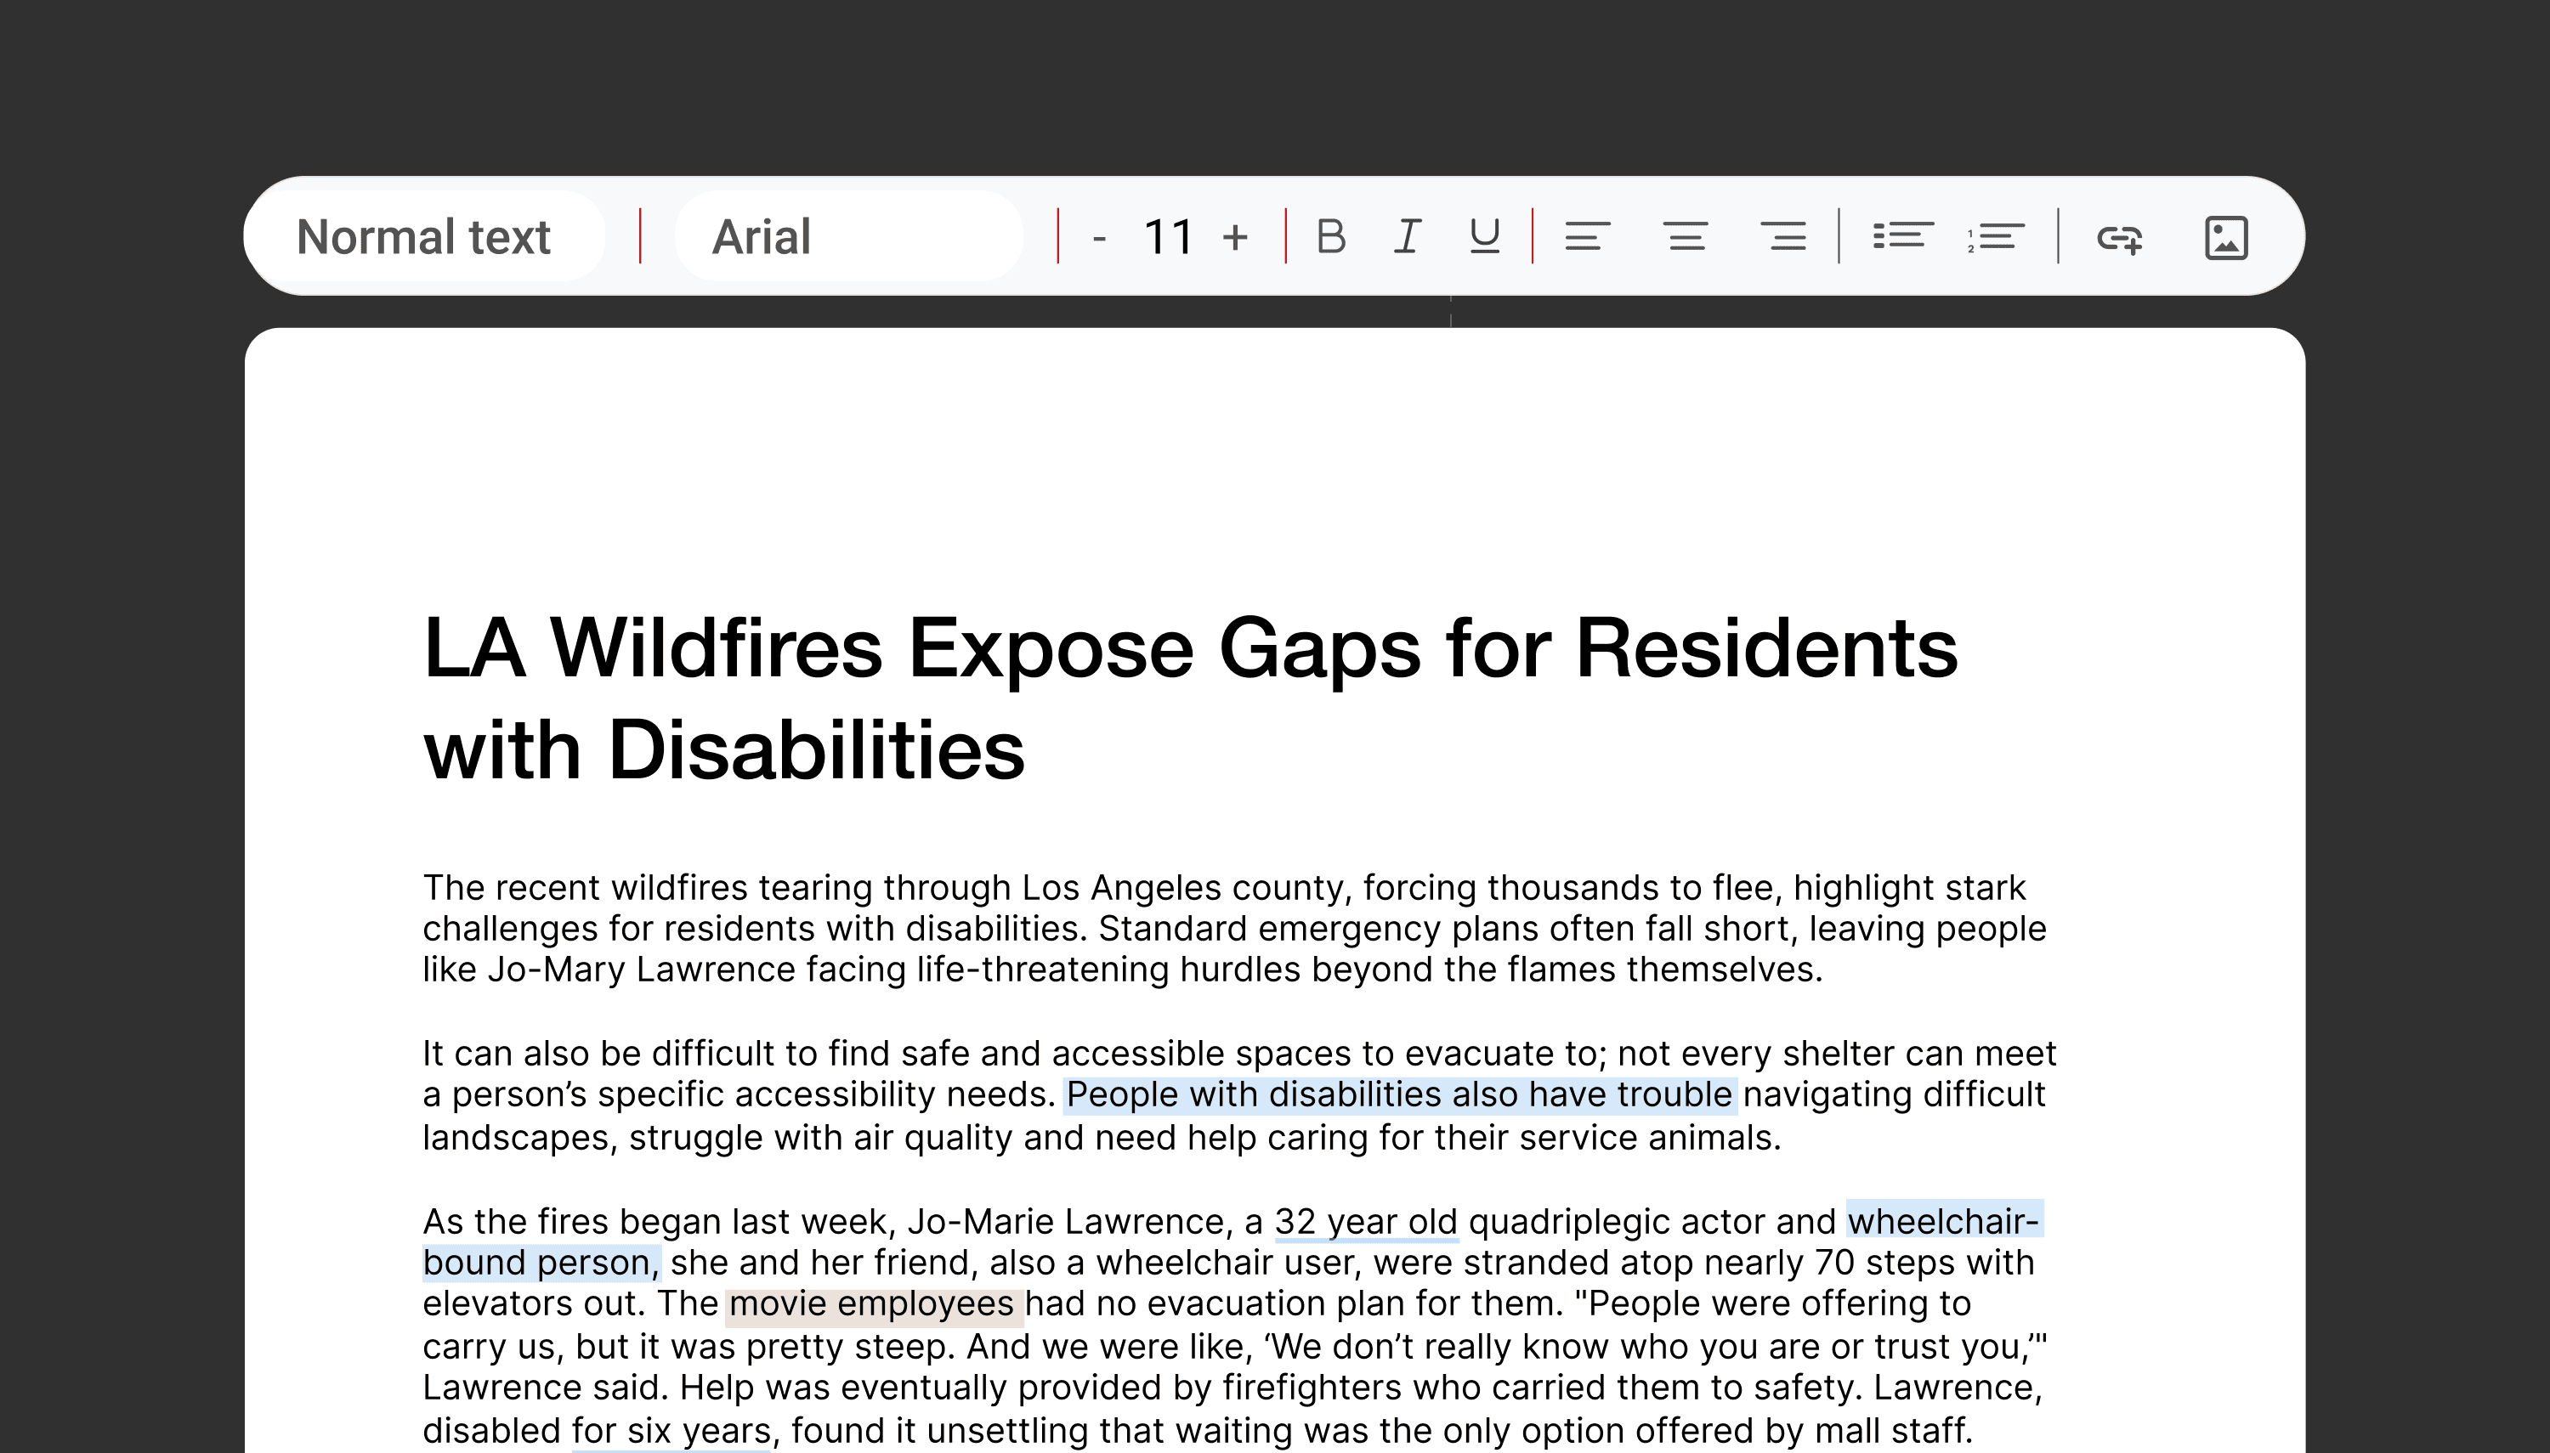This screenshot has width=2550, height=1453.
Task: Click the document title heading
Action: 1190,698
